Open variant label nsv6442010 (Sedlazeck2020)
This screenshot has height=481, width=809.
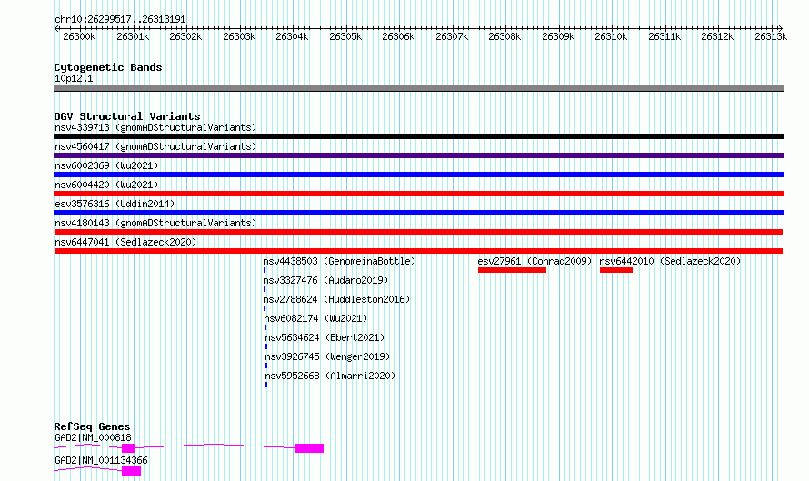coord(670,261)
